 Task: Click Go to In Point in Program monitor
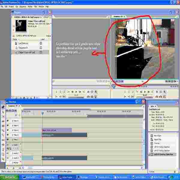pos(125,97)
